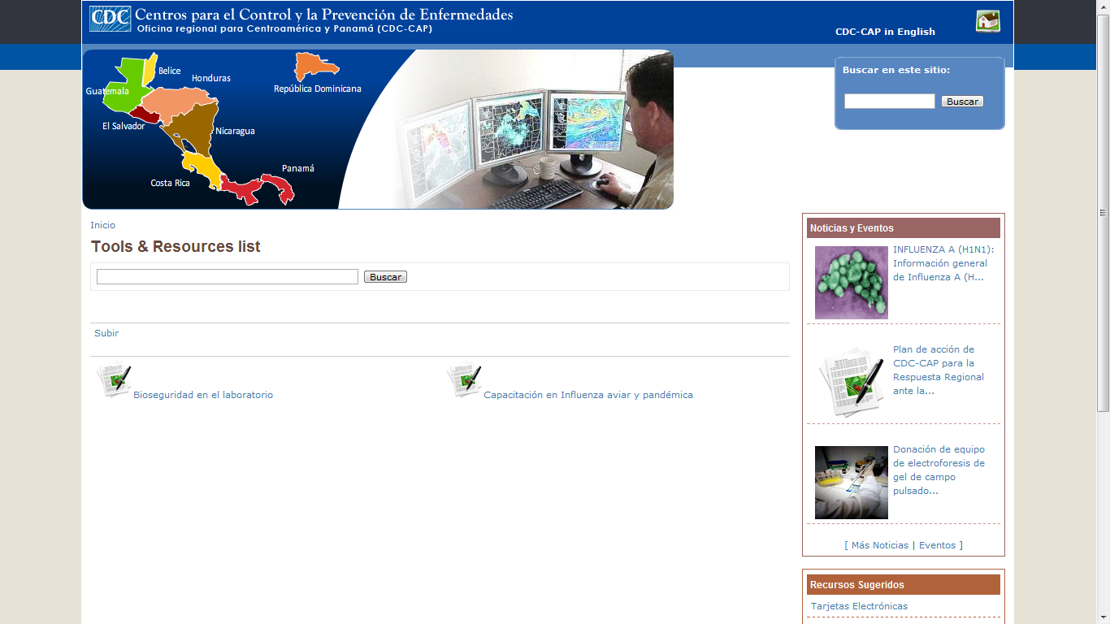Screen dimensions: 1110x624
Task: Open Donación de equipo de electroforesis link
Action: coord(939,470)
